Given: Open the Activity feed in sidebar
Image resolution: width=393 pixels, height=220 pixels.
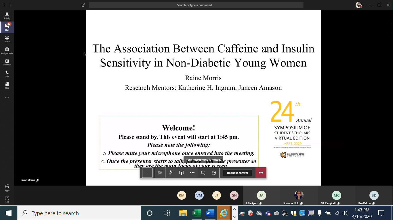Looking at the screenshot, I should coord(7,16).
